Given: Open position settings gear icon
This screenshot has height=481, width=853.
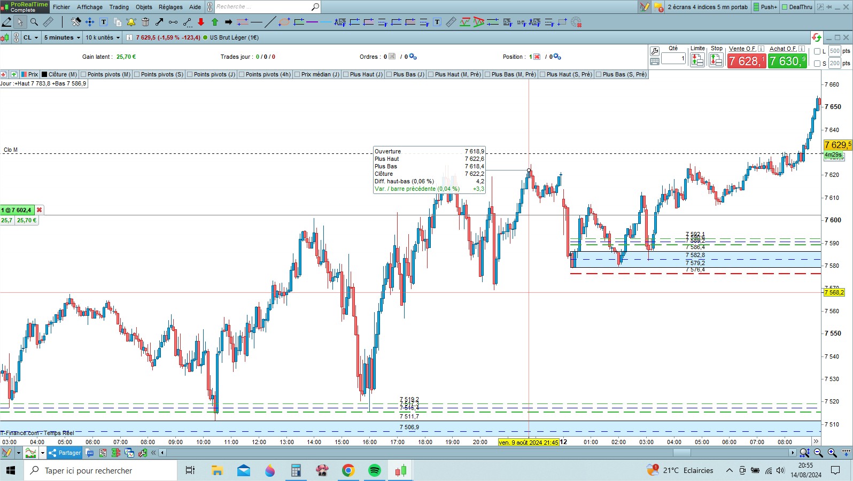Looking at the screenshot, I should click(558, 57).
